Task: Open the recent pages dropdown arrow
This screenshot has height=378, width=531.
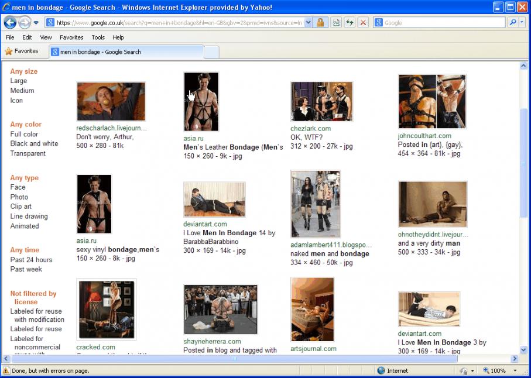Action: click(36, 23)
